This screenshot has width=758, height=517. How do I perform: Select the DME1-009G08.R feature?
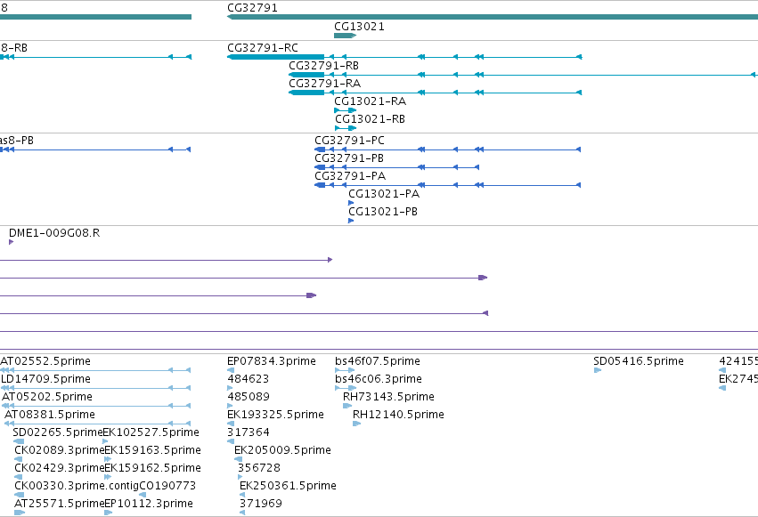(x=11, y=242)
